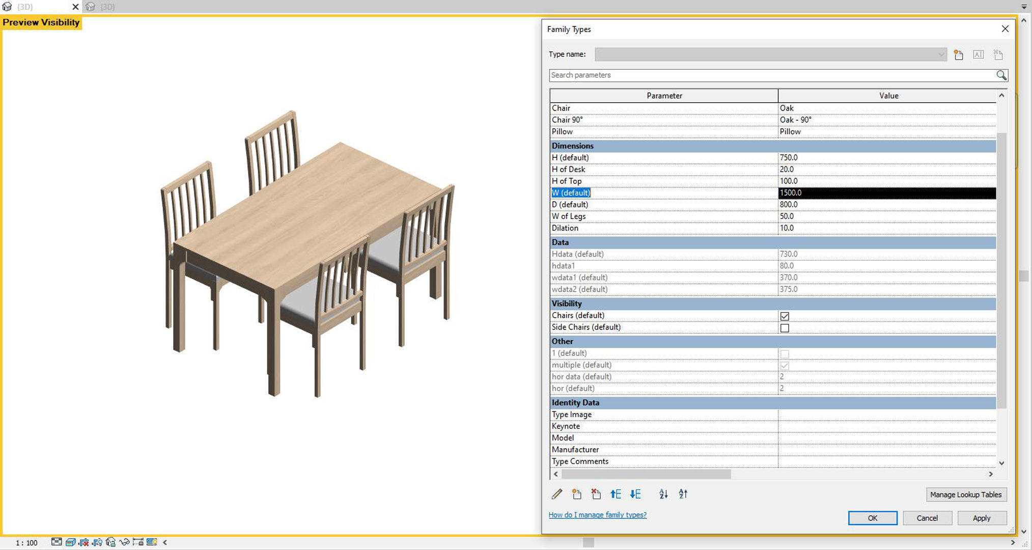
Task: Enable the Chairs default visibility checkbox
Action: 785,316
